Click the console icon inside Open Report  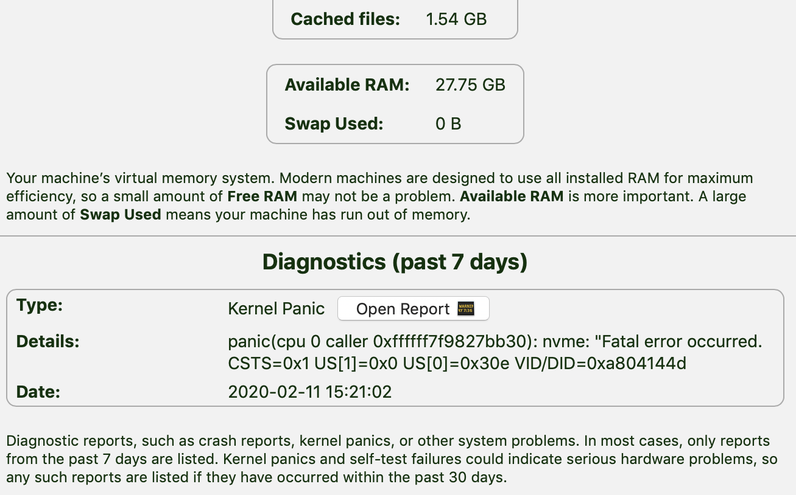coord(465,308)
